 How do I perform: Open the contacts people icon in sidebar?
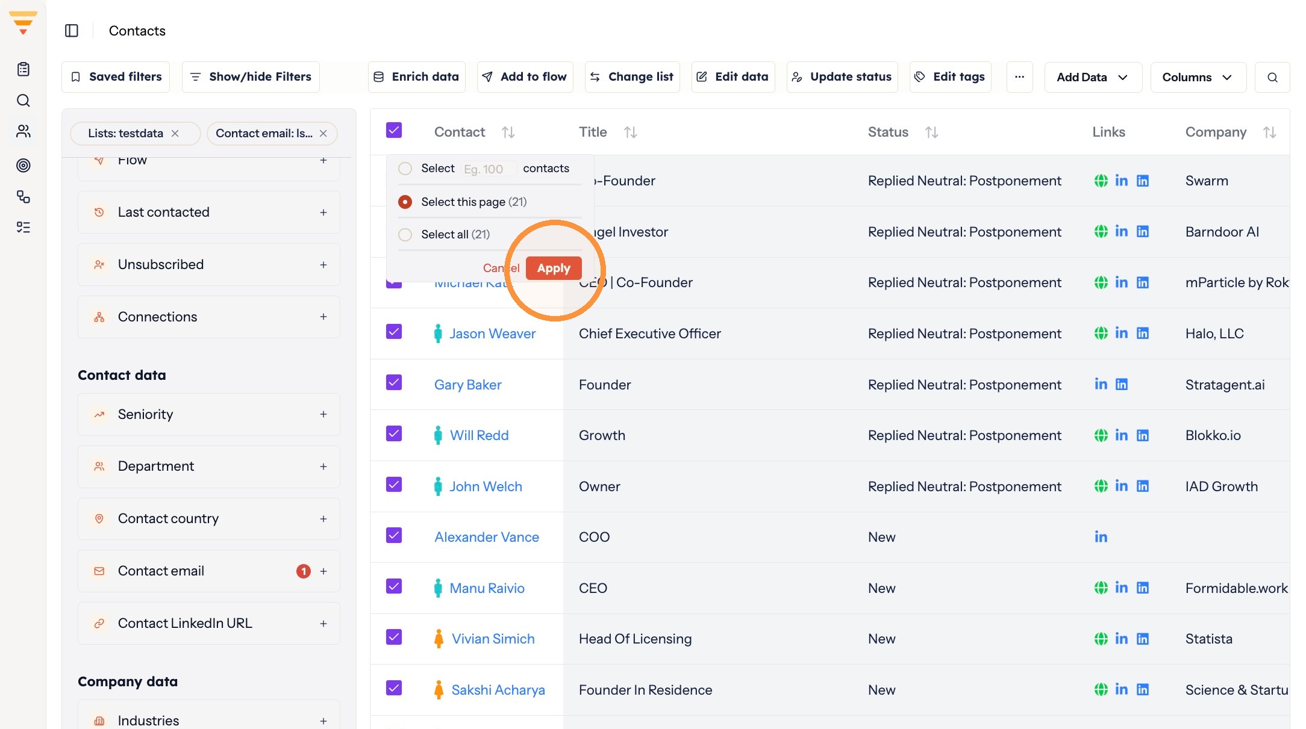23,131
